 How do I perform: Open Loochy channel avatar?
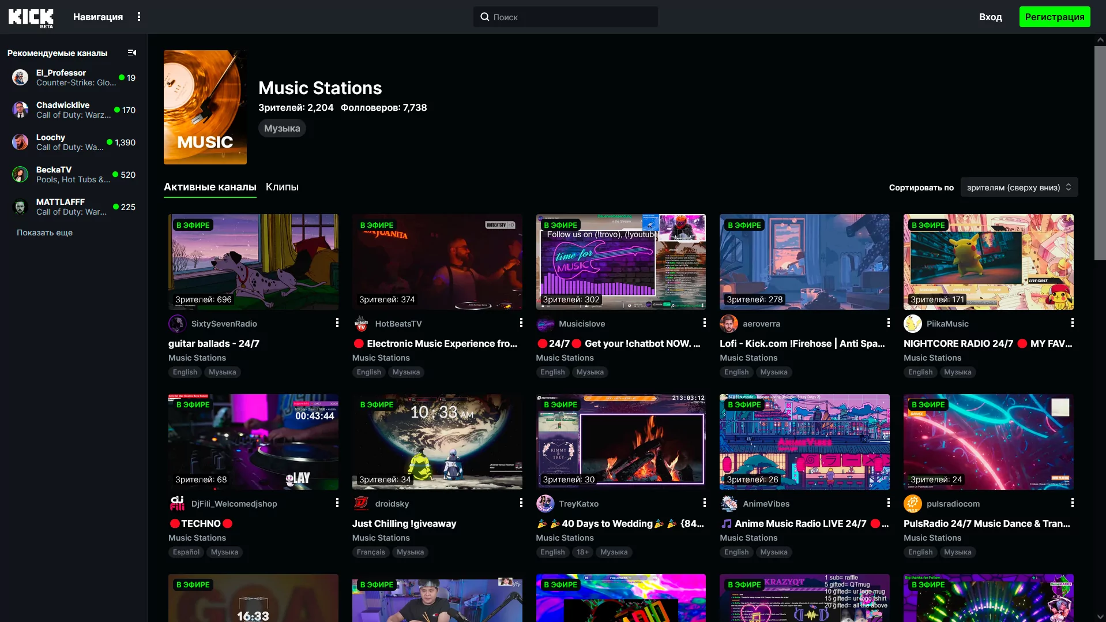coord(20,142)
